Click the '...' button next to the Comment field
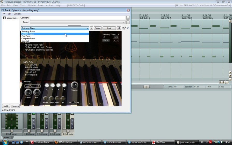This screenshot has width=232, height=145. [x=128, y=18]
